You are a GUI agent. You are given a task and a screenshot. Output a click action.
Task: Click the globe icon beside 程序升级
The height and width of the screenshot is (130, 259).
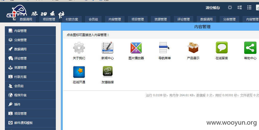[x=10, y=95]
